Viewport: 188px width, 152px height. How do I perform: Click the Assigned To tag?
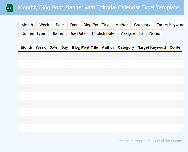tap(132, 33)
